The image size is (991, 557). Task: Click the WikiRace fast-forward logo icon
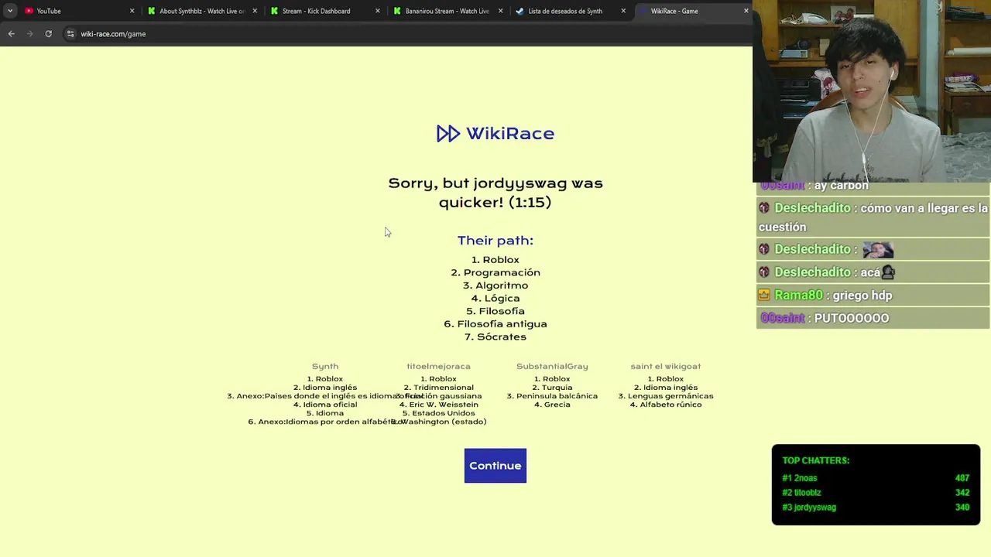(x=447, y=134)
